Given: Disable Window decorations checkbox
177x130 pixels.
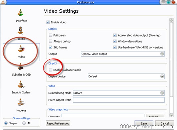Looking at the screenshot, I should [x=115, y=41].
